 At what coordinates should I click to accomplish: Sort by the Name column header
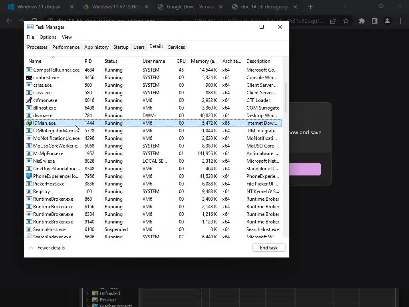coord(54,61)
